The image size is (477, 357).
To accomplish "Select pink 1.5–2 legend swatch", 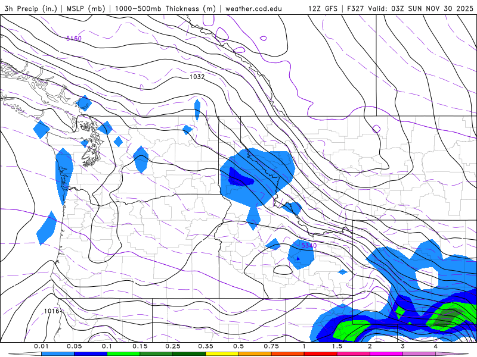I will point(354,354).
